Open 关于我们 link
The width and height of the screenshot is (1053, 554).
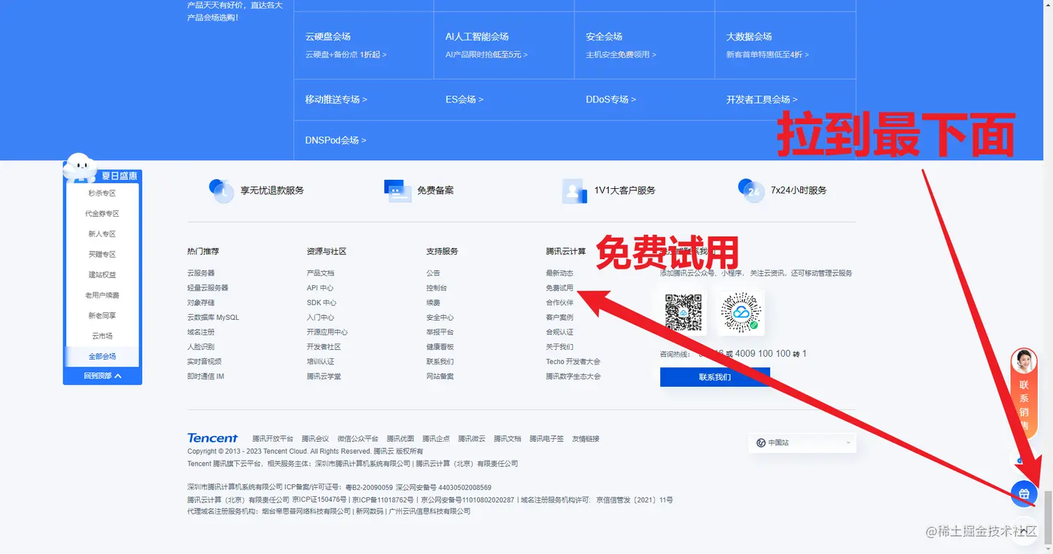pyautogui.click(x=559, y=347)
